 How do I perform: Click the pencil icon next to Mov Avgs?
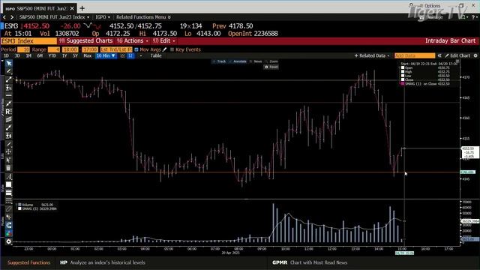point(164,49)
